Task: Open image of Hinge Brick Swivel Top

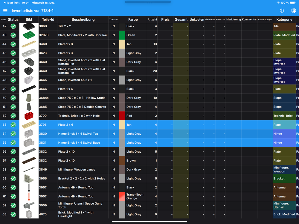Action: [29, 134]
